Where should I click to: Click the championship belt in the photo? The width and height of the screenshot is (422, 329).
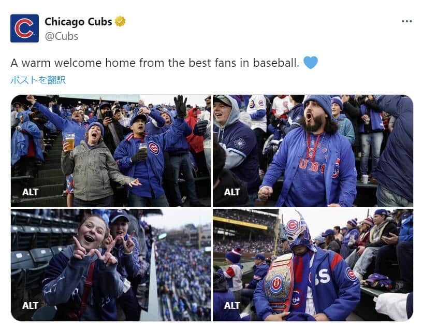[x=278, y=283]
